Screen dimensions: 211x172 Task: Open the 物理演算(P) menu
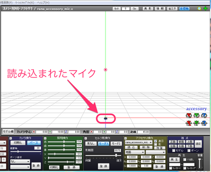(x=6, y=3)
